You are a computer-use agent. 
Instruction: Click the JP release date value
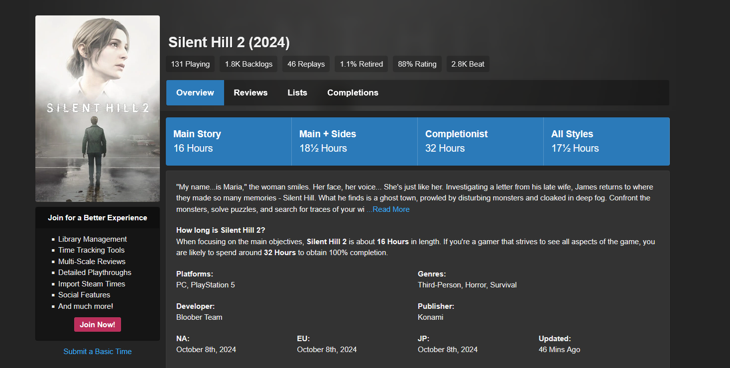[448, 350]
